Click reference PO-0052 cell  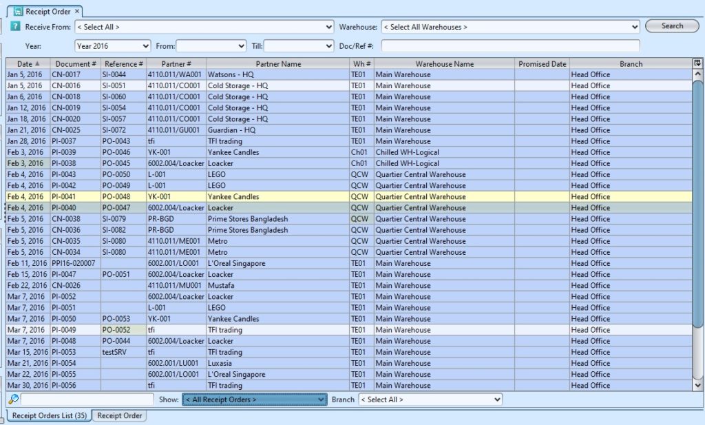click(x=124, y=330)
